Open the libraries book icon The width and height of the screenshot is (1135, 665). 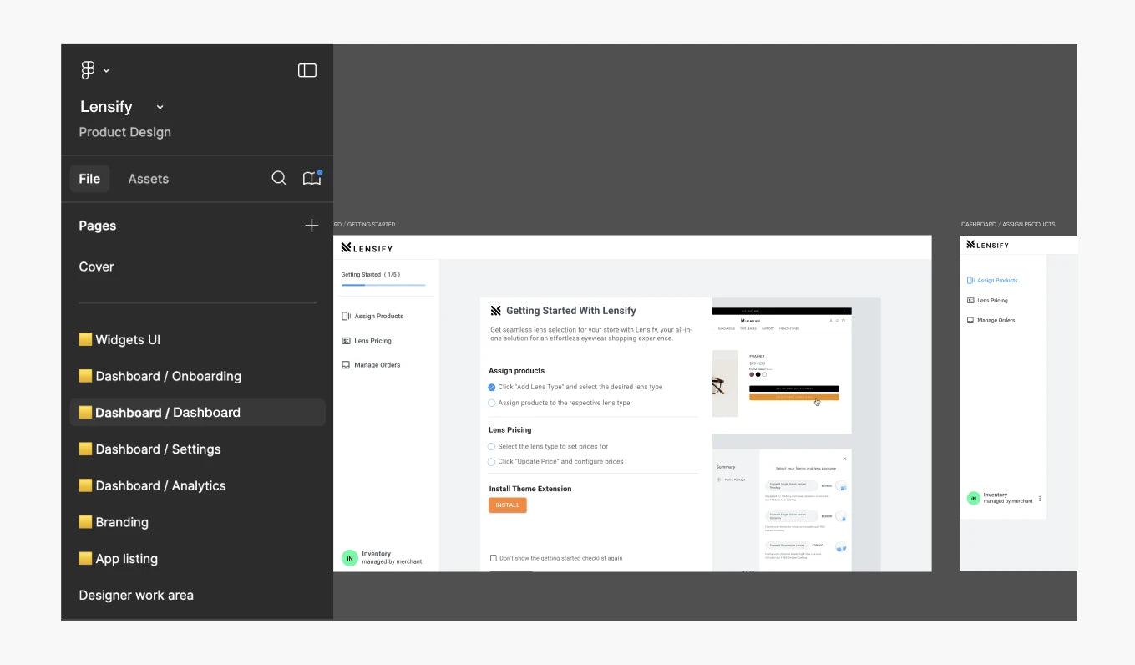(x=312, y=179)
